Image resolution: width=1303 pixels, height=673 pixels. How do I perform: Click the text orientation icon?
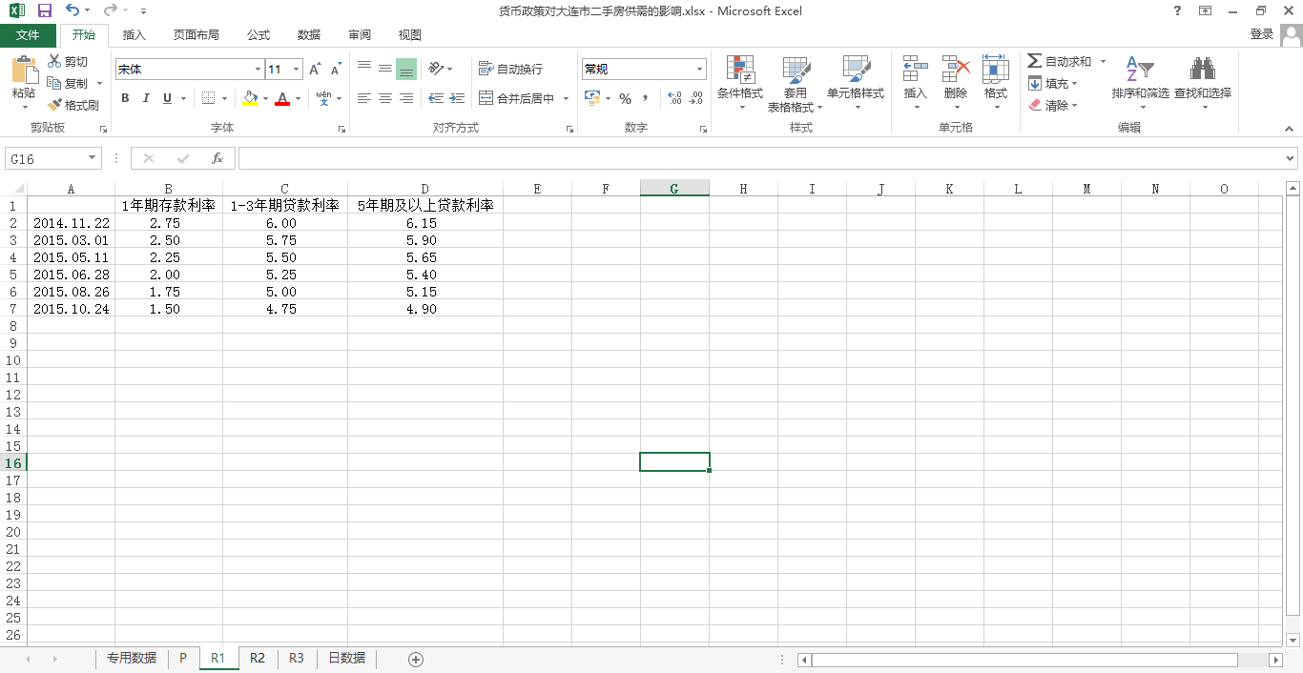(x=436, y=69)
